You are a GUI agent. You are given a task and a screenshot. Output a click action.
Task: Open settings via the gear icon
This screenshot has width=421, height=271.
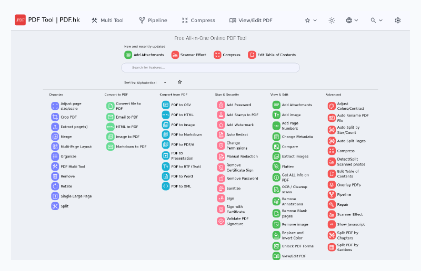(398, 20)
